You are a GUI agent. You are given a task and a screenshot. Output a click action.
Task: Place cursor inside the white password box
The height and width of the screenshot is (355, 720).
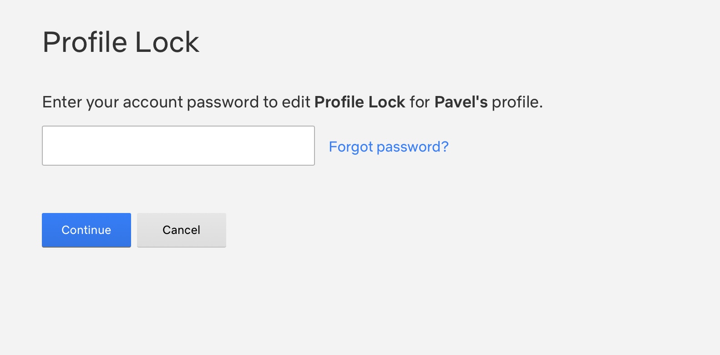(x=178, y=146)
